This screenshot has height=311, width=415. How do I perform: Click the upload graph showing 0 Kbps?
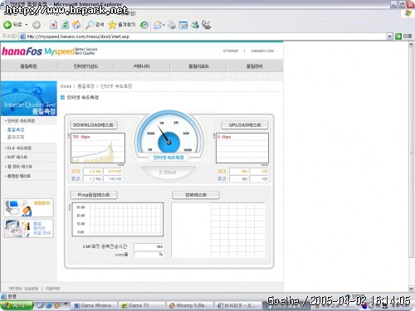tap(242, 148)
